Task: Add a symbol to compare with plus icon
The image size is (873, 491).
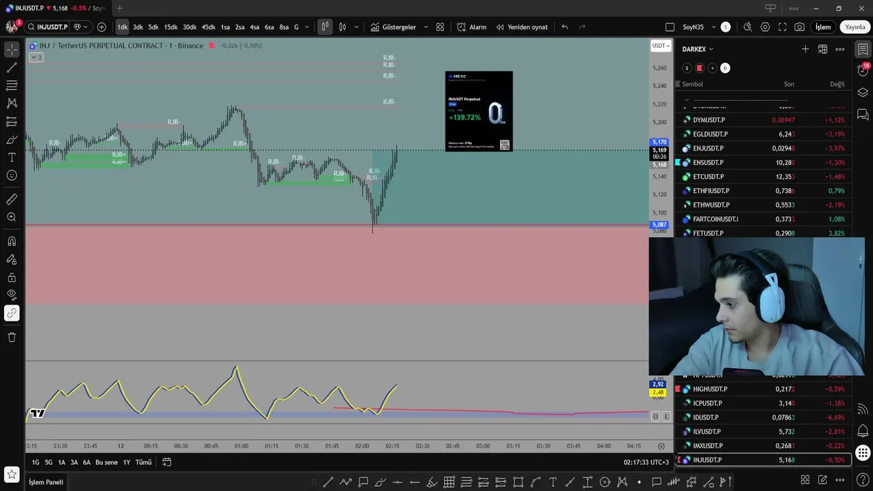Action: click(102, 27)
